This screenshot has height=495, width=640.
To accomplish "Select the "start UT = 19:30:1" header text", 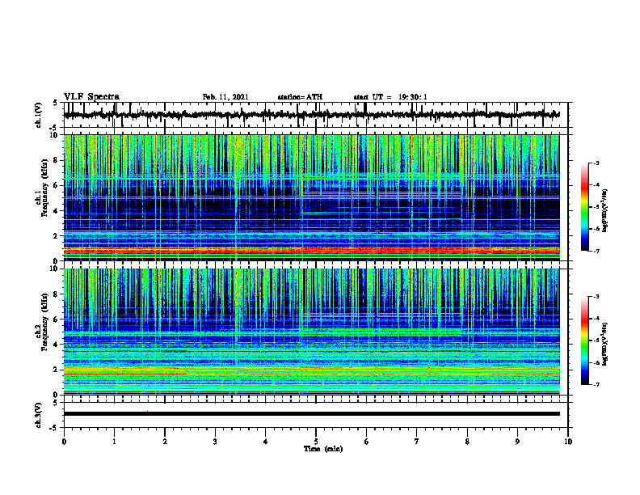I will click(390, 97).
